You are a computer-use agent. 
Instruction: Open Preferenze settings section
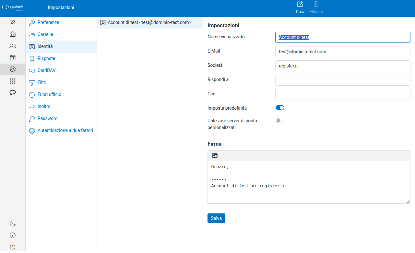[x=61, y=23]
